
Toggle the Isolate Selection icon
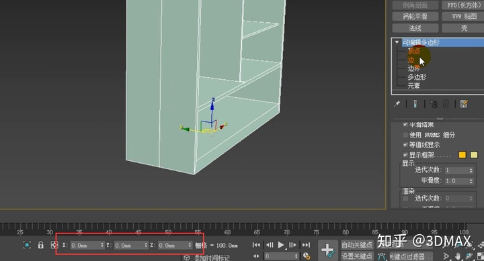pyautogui.click(x=27, y=245)
